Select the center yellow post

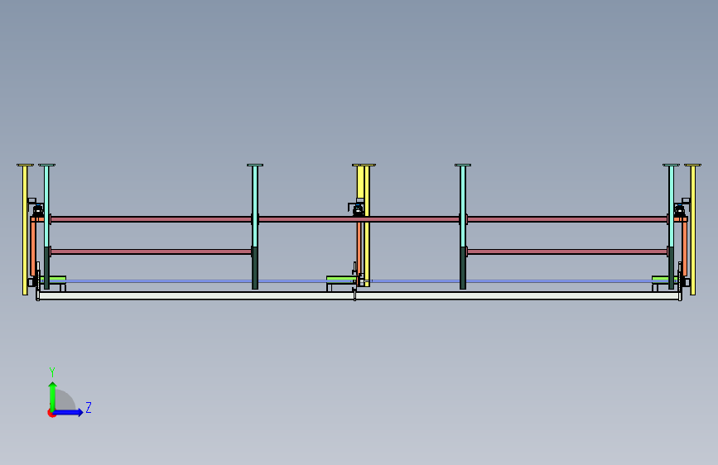367,224
